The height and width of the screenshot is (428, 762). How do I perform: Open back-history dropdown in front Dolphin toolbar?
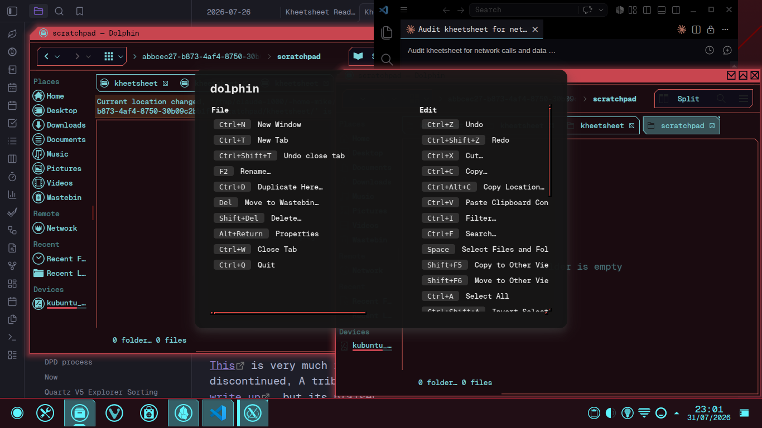tap(57, 56)
